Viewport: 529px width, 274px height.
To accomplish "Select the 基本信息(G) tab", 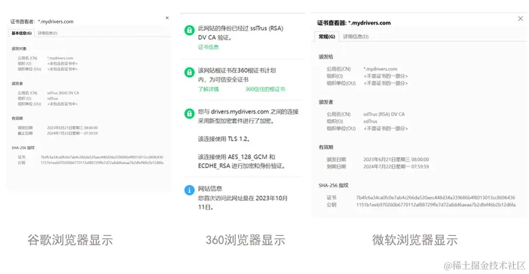I will [22, 33].
